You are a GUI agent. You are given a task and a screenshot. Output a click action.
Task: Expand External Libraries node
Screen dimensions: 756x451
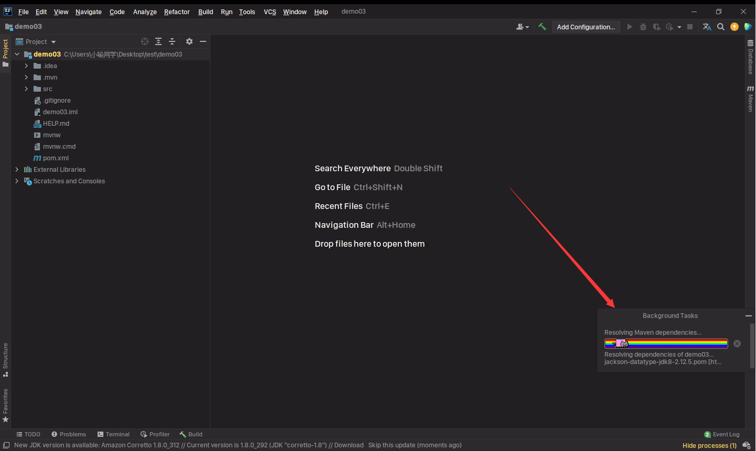coord(17,170)
